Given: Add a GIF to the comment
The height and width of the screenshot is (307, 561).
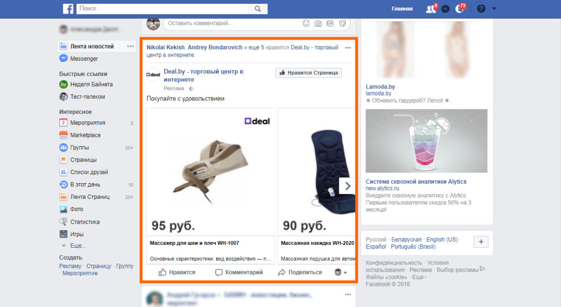Looking at the screenshot, I should (x=330, y=23).
